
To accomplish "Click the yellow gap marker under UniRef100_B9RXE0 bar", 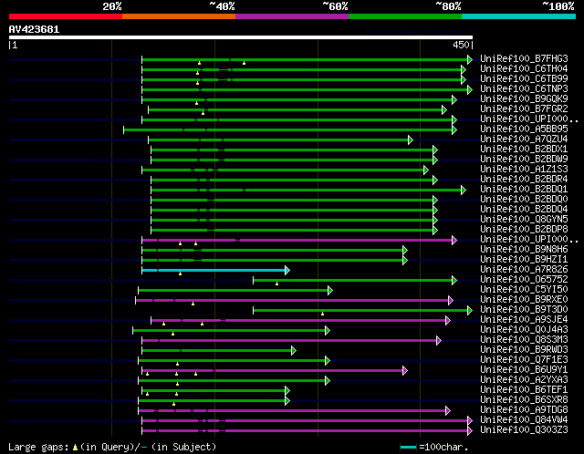I will [x=193, y=304].
